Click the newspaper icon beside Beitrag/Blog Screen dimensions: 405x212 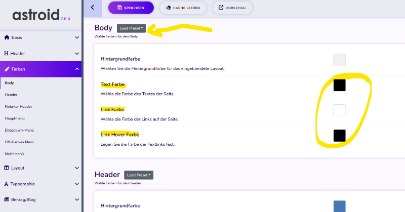(x=7, y=200)
